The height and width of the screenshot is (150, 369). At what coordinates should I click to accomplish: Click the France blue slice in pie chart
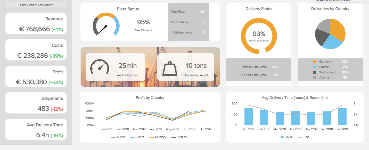tap(333, 42)
